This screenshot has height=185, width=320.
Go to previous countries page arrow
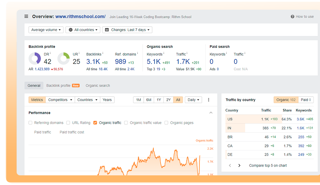[230, 165]
